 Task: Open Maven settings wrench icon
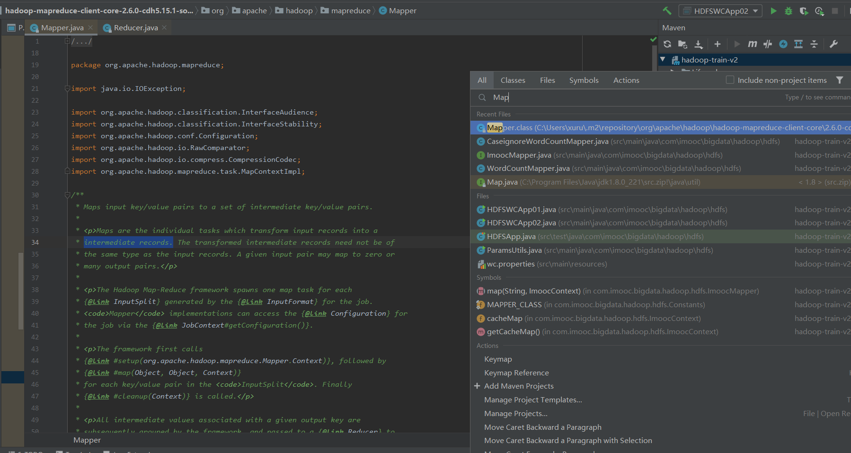834,44
